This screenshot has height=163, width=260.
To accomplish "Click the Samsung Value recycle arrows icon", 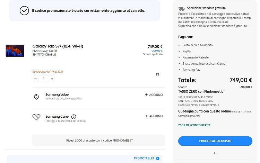I will pyautogui.click(x=36, y=97).
